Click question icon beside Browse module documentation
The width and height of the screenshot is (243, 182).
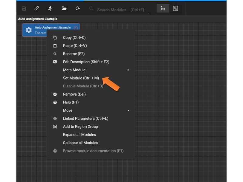55,151
